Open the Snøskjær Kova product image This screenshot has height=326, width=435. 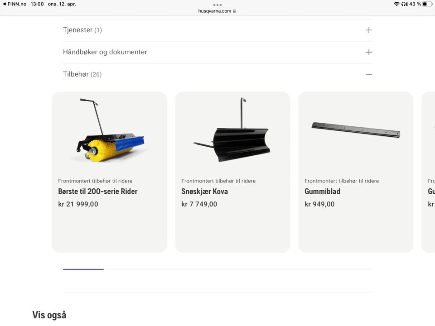pos(232,130)
